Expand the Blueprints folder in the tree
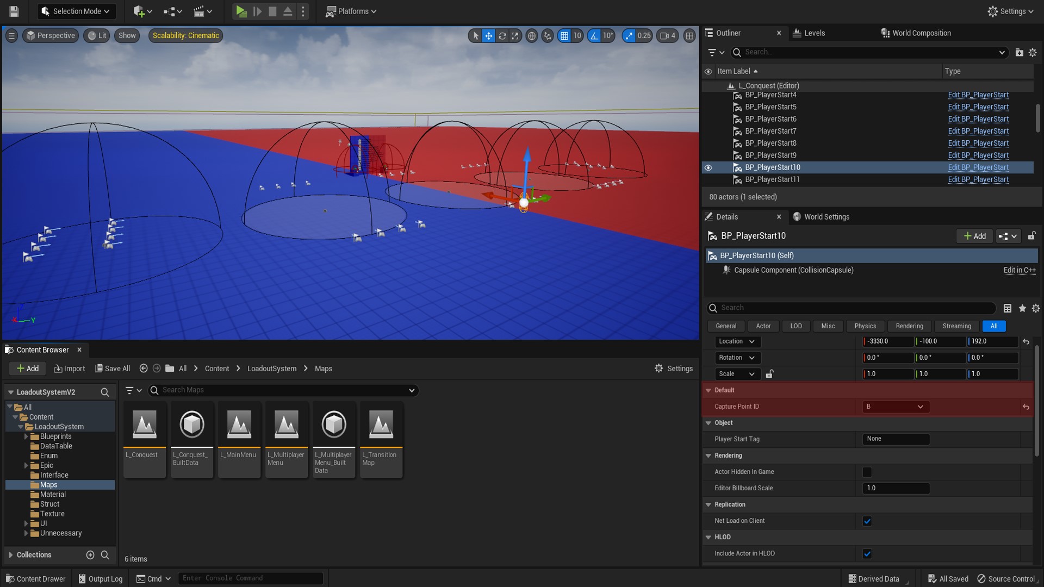The width and height of the screenshot is (1044, 587). pos(26,436)
